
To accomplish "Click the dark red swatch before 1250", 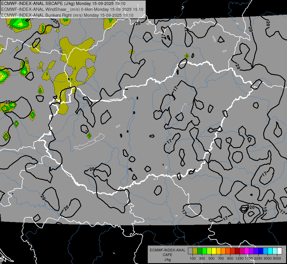I will tap(237, 251).
